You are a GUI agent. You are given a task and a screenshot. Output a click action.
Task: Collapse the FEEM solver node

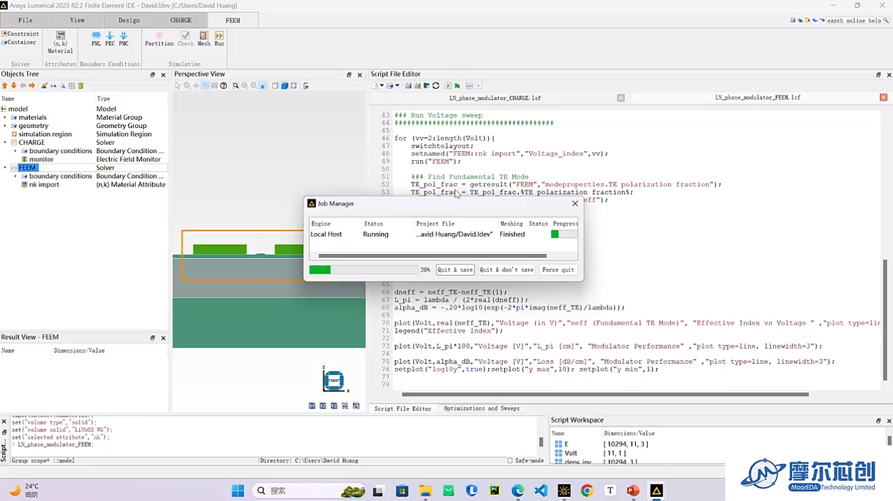pyautogui.click(x=5, y=168)
